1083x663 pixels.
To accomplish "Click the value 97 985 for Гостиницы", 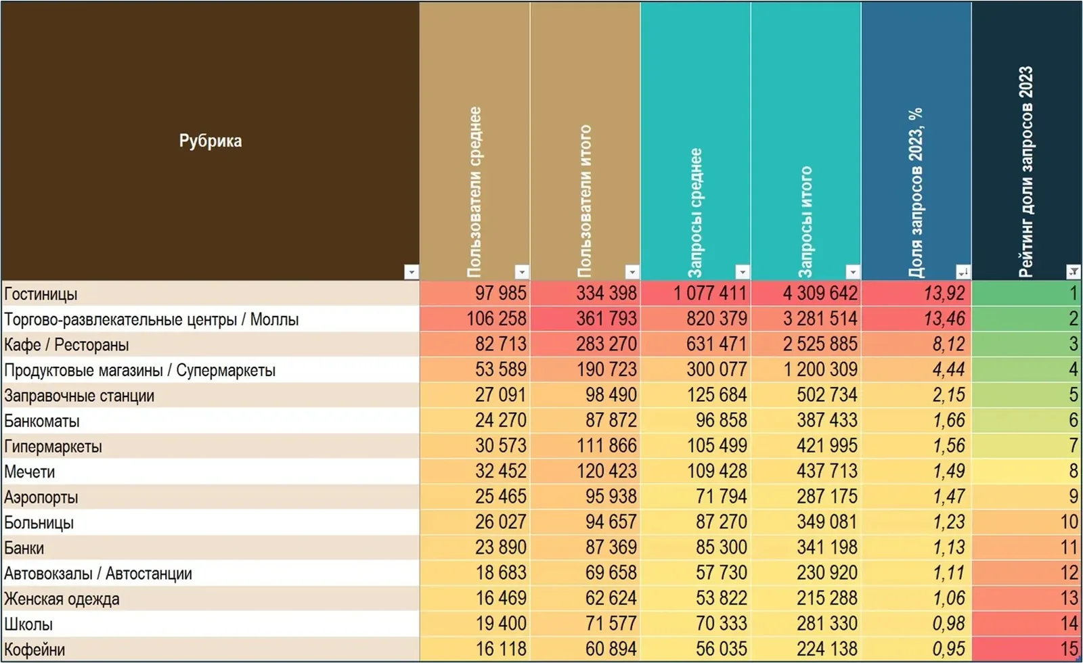I will 474,294.
